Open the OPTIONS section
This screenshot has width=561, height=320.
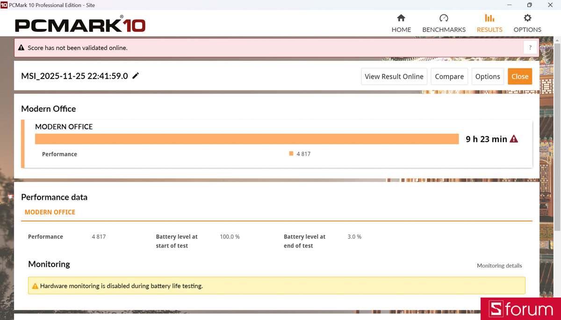point(527,23)
